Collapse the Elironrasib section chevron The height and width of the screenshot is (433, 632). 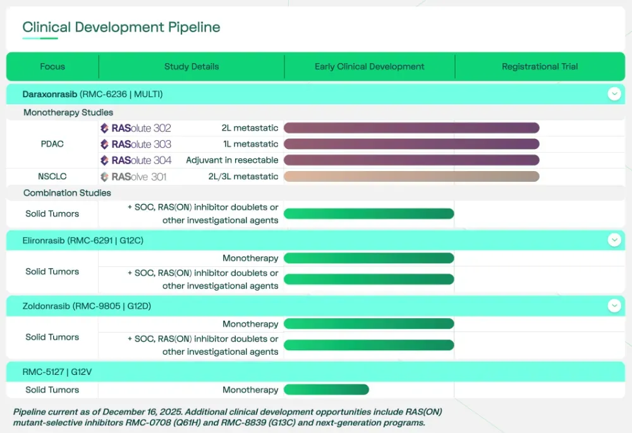point(614,240)
